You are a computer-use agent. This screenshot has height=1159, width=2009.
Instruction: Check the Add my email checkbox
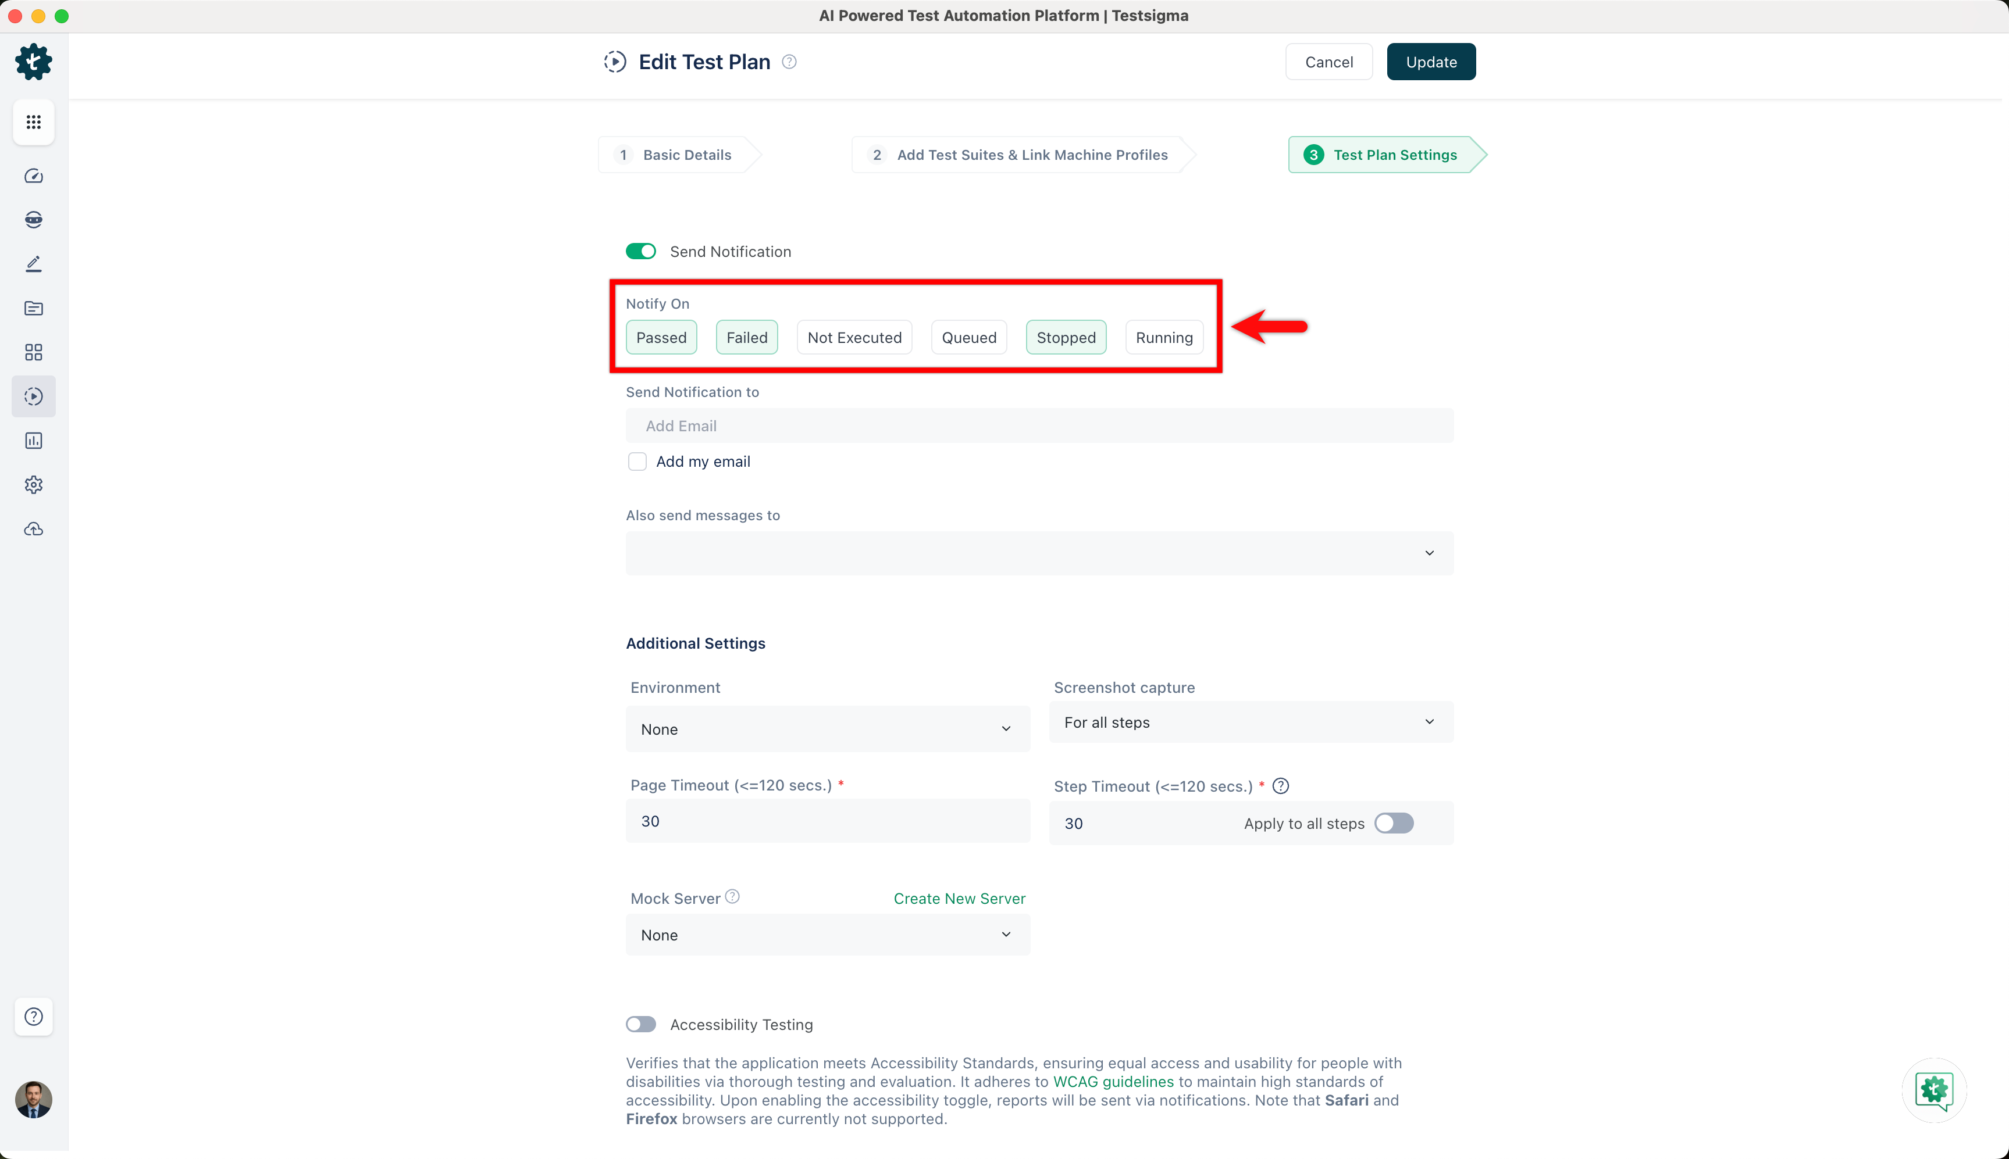click(x=637, y=462)
